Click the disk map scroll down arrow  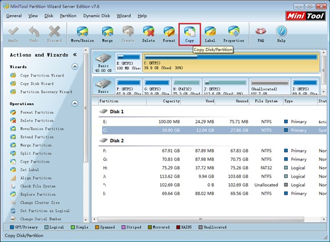(x=324, y=92)
